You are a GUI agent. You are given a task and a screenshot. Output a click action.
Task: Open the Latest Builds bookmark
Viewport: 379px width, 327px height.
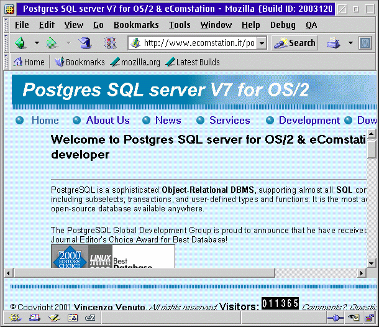point(193,62)
